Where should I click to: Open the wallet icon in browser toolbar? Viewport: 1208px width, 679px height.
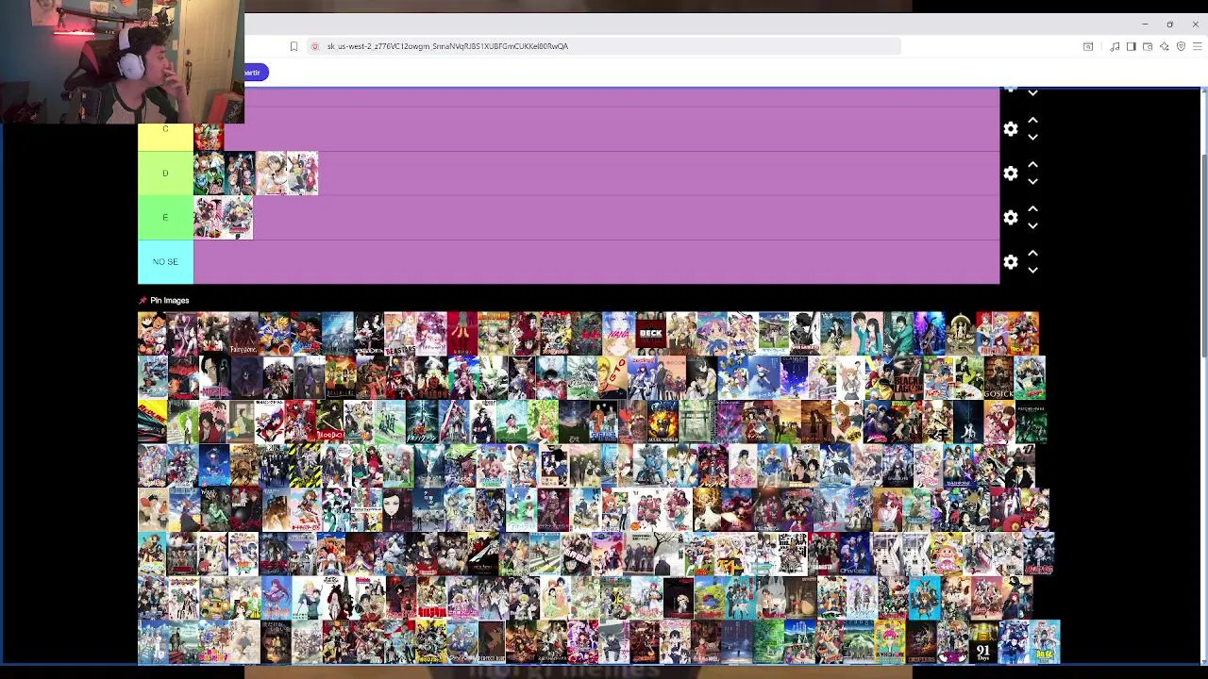[1148, 46]
